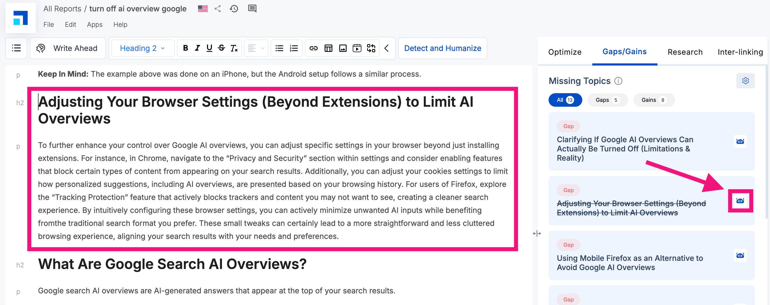Insert a hyperlink
This screenshot has height=305, width=770.
click(313, 48)
